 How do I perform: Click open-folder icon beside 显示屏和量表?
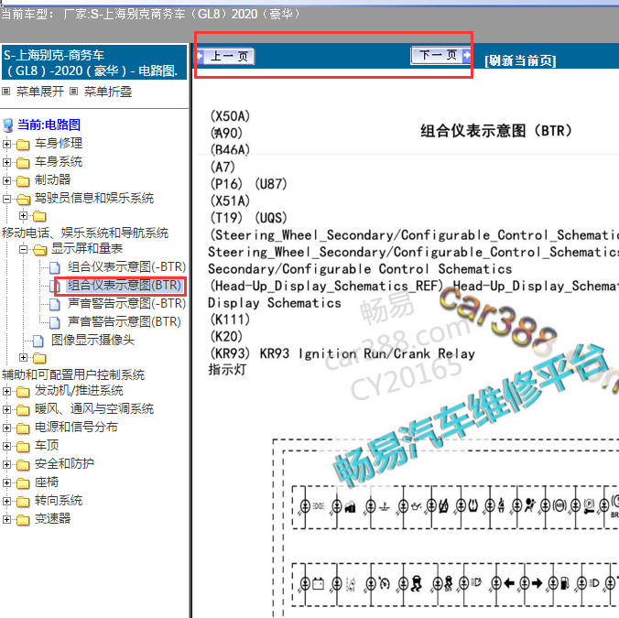[40, 250]
